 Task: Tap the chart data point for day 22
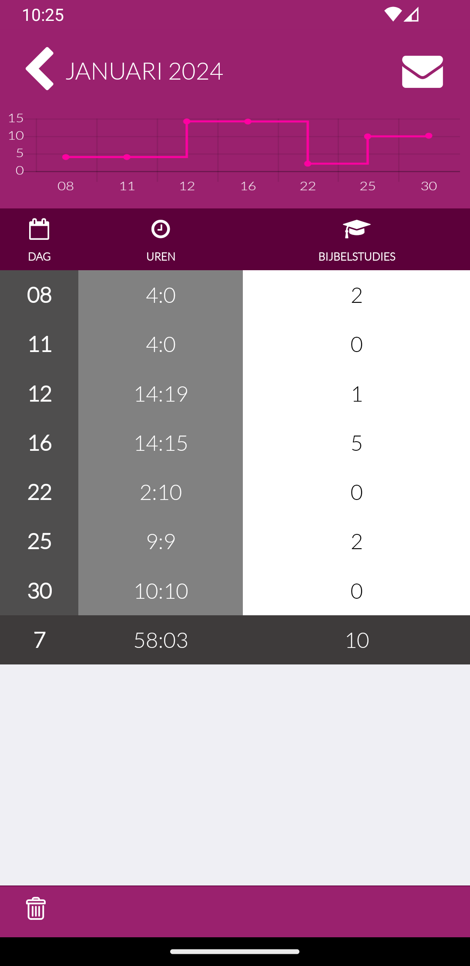point(308,164)
